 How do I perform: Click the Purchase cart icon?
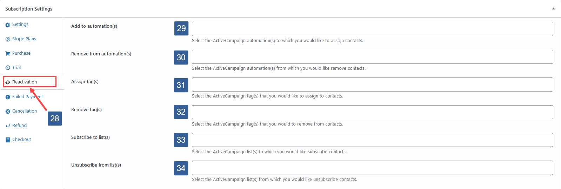click(x=8, y=54)
